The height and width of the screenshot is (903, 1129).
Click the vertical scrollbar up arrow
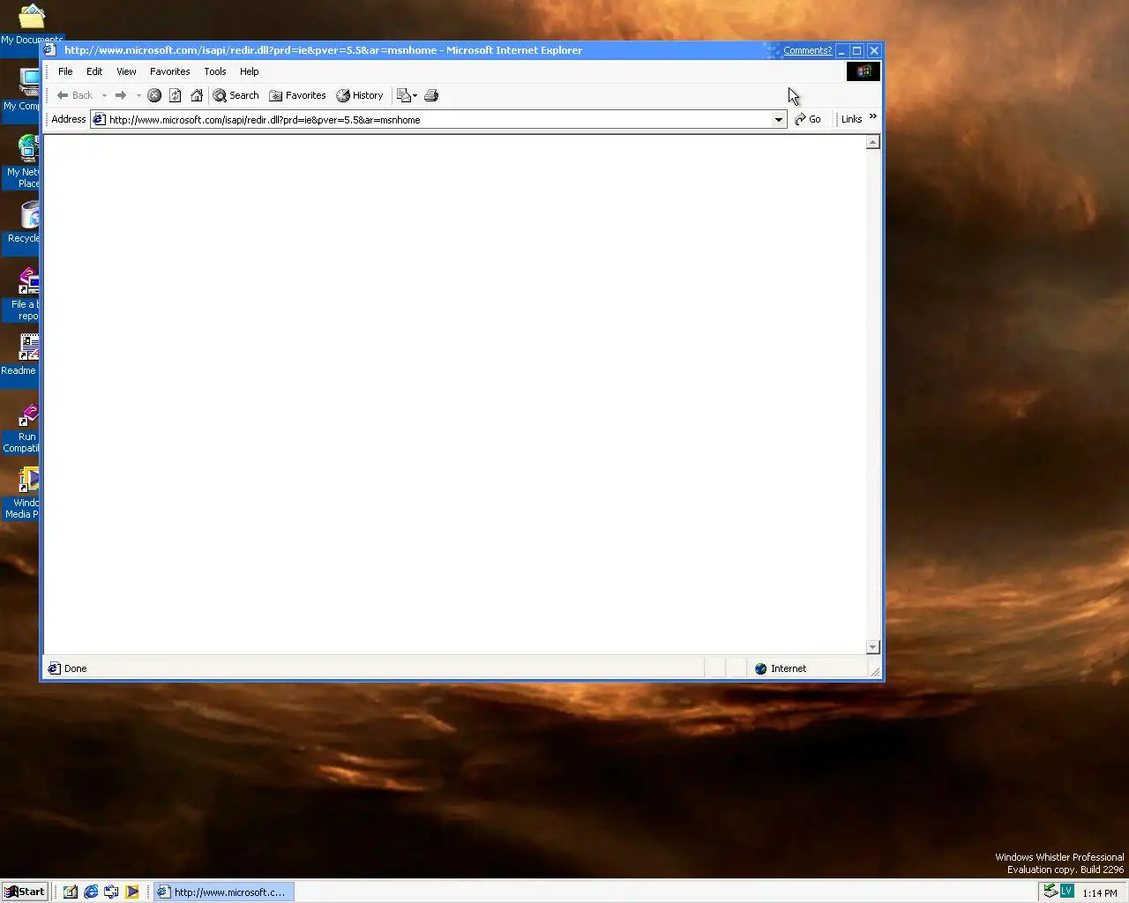(873, 142)
